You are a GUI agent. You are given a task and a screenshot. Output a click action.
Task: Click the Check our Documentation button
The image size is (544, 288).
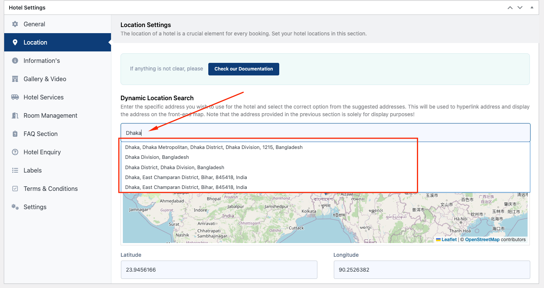243,69
